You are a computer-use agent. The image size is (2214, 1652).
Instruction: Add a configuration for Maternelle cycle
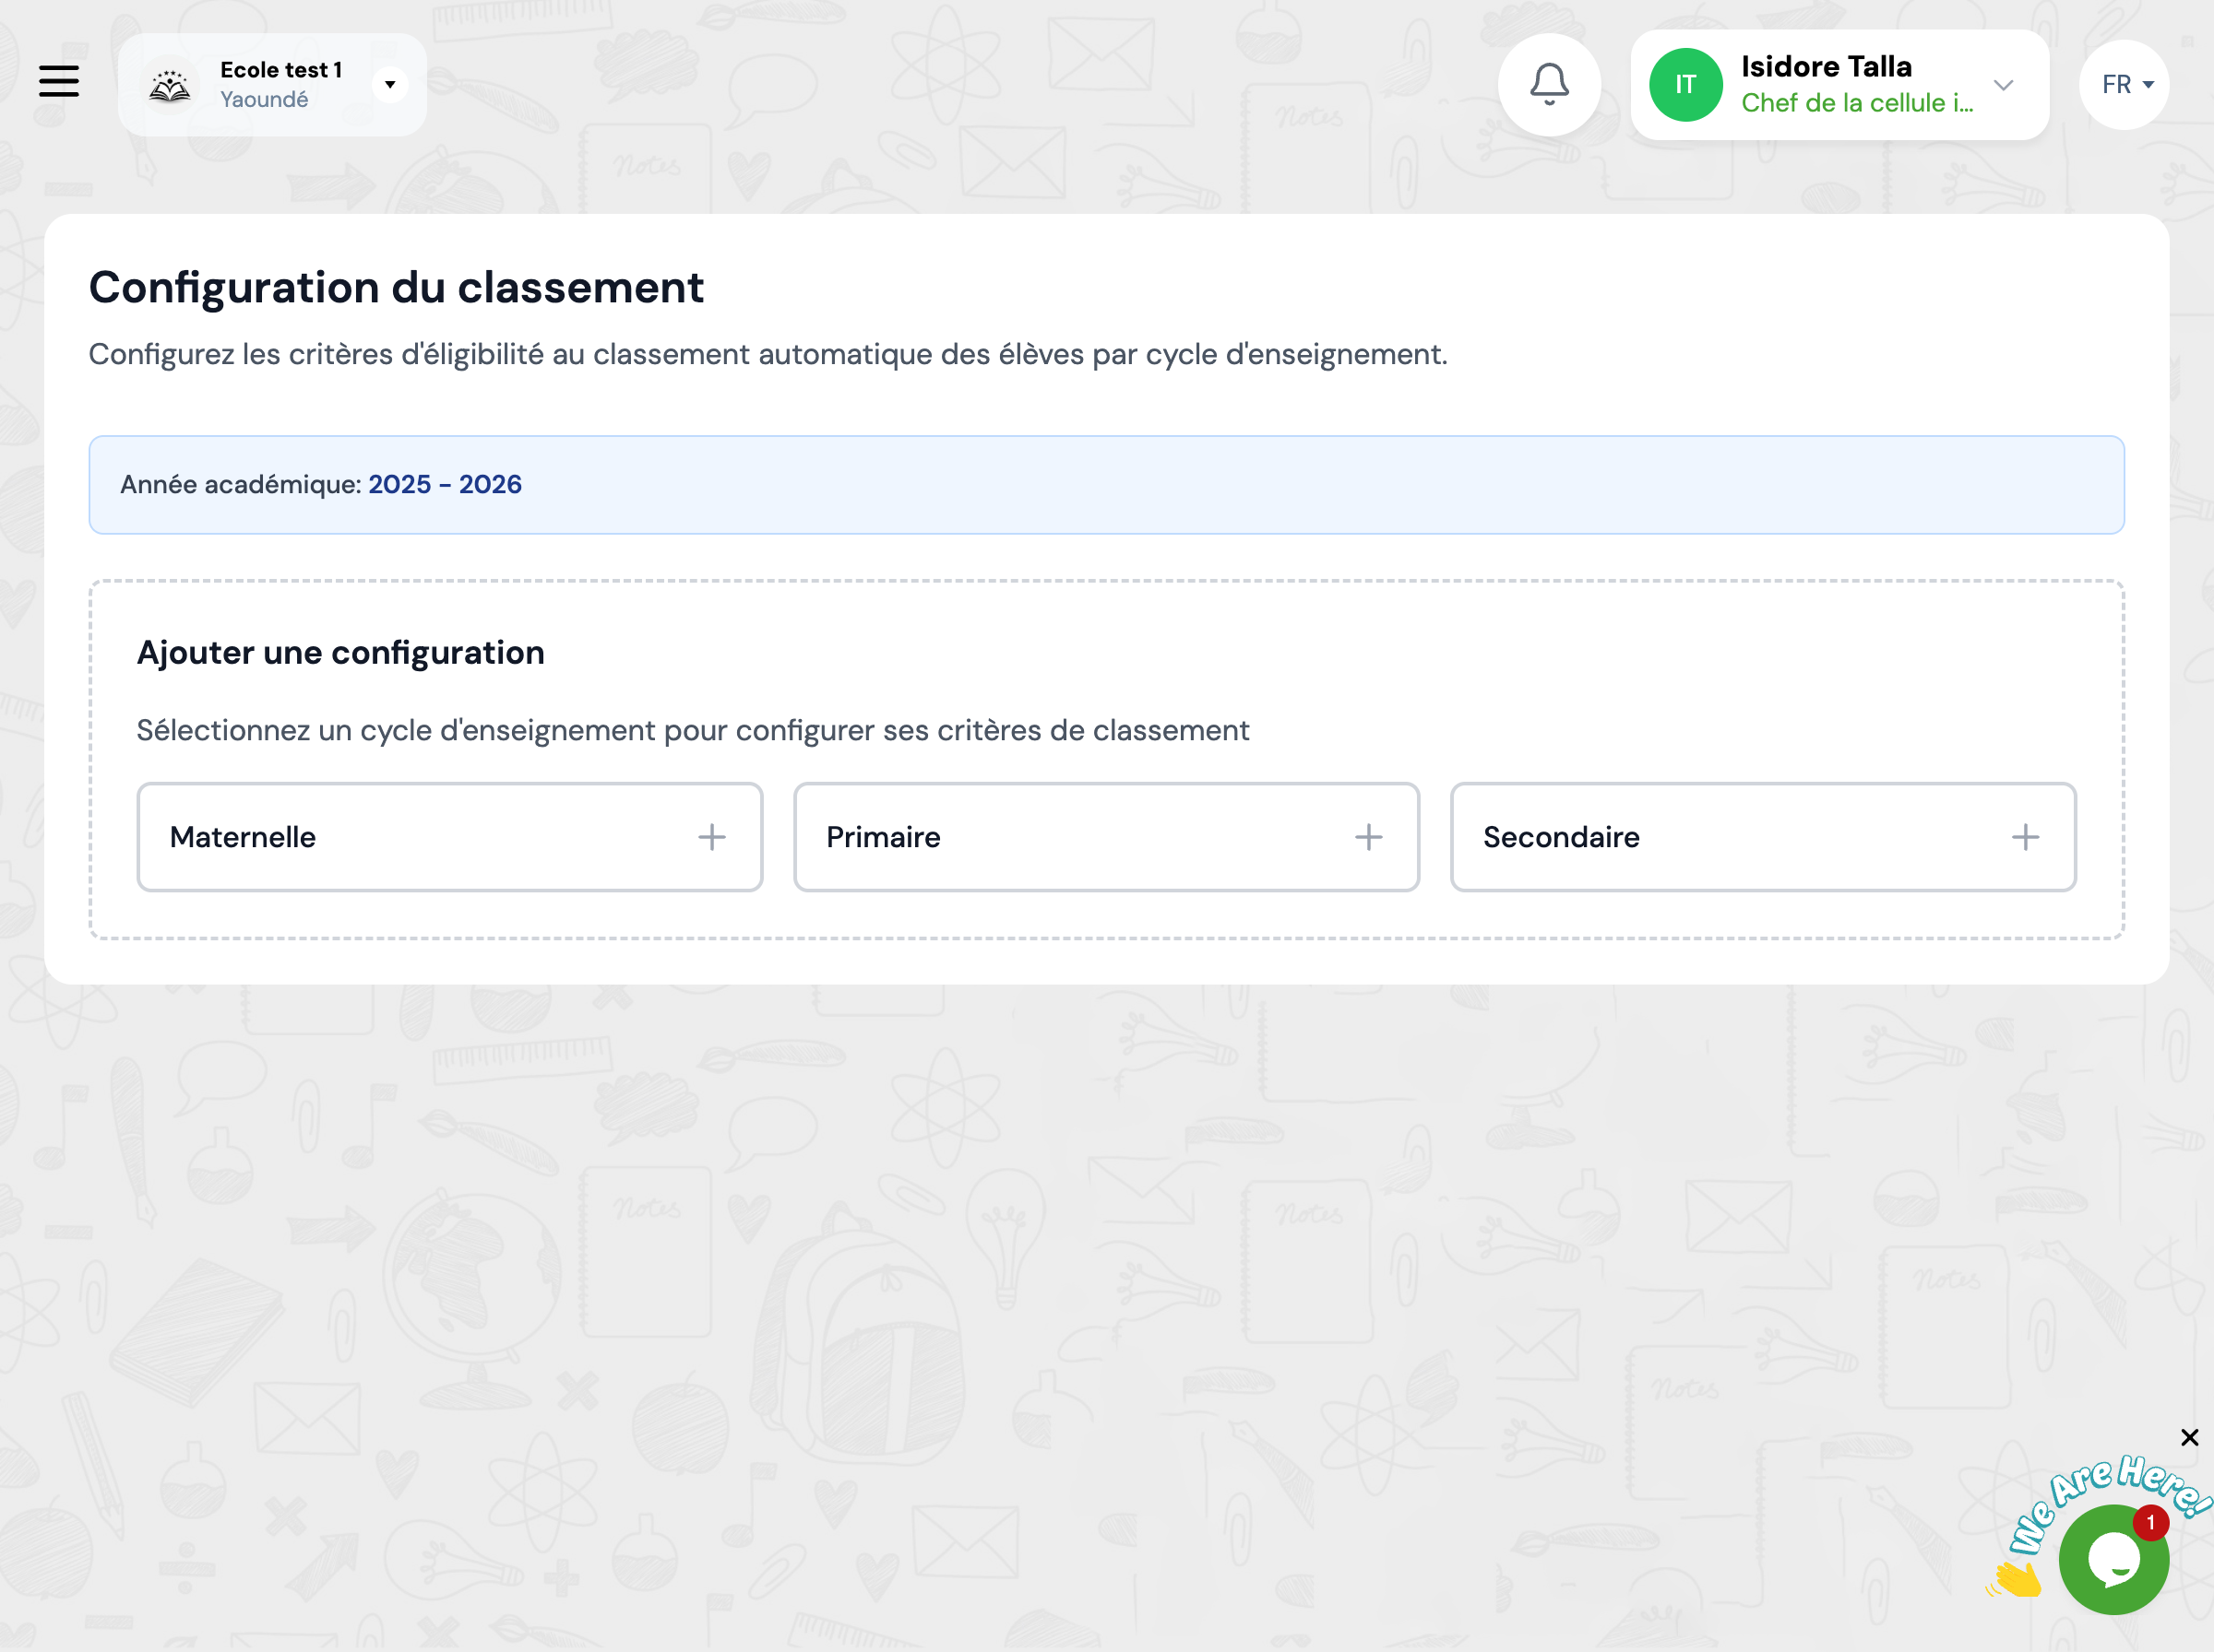click(712, 836)
